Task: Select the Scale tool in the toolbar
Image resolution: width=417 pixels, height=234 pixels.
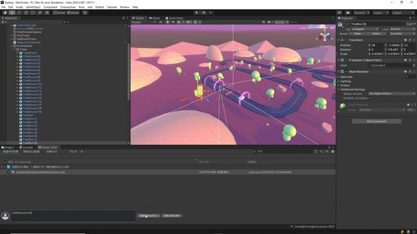Action: coord(26,12)
